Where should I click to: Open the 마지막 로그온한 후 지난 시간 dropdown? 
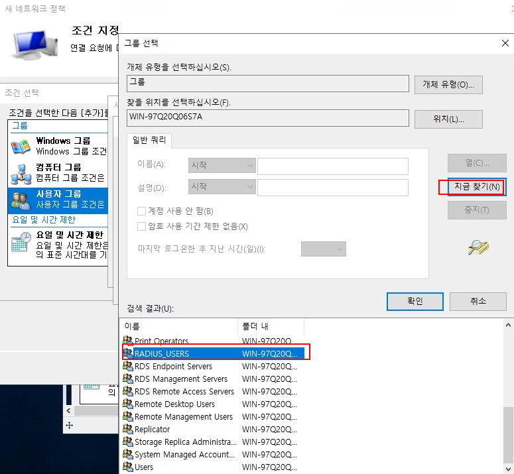pyautogui.click(x=324, y=249)
